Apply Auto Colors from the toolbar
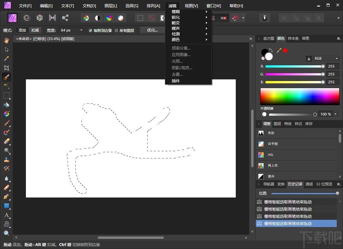Image resolution: width=343 pixels, height=249 pixels. pos(109,18)
